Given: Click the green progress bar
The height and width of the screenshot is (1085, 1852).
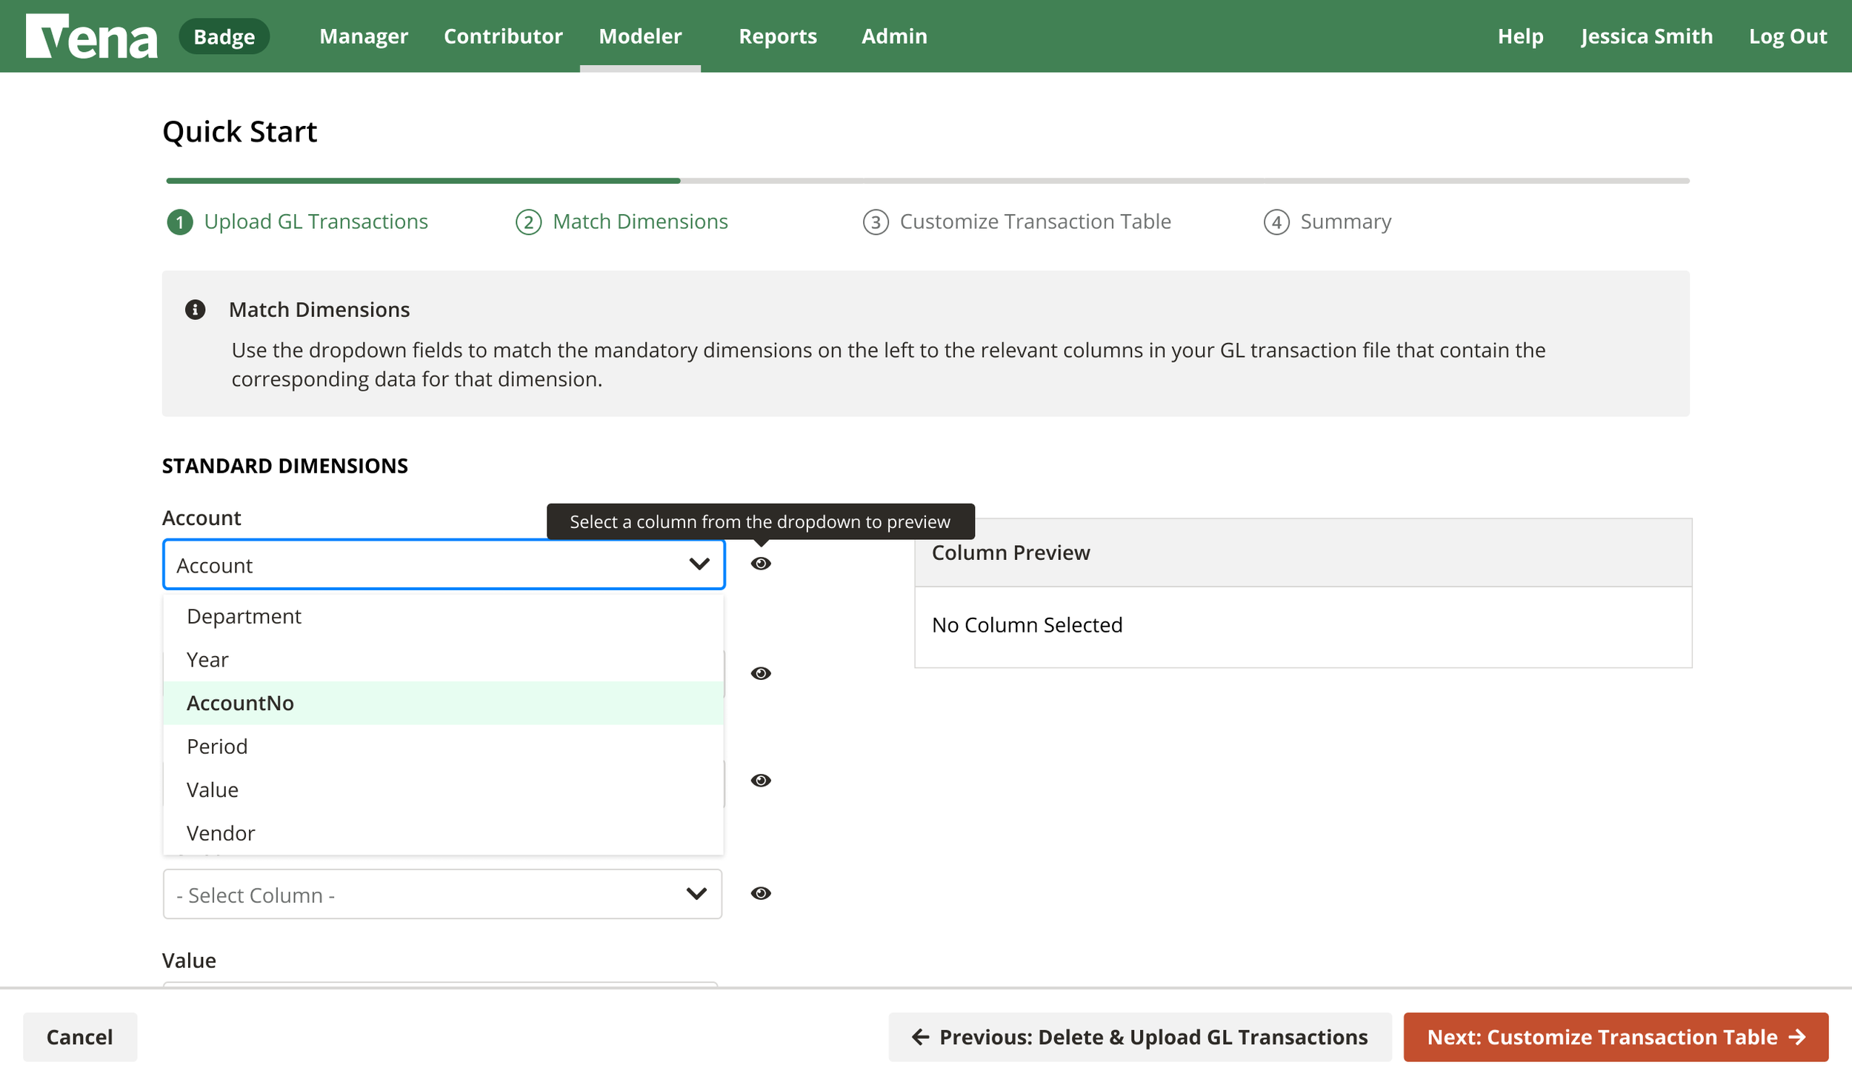Looking at the screenshot, I should [422, 180].
